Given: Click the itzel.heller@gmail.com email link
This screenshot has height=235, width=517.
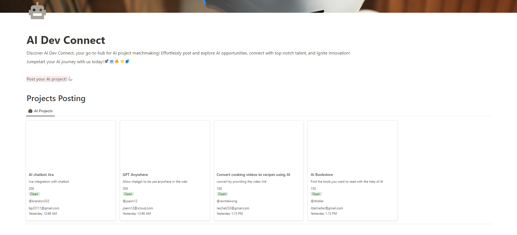Looking at the screenshot, I should click(327, 208).
